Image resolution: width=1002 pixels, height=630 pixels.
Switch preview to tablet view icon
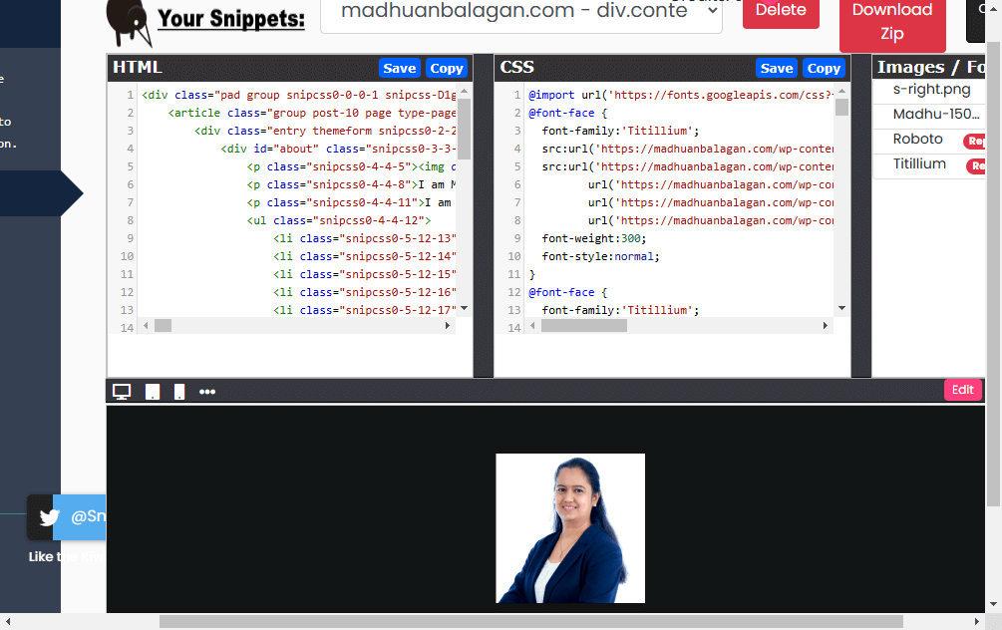pyautogui.click(x=153, y=392)
